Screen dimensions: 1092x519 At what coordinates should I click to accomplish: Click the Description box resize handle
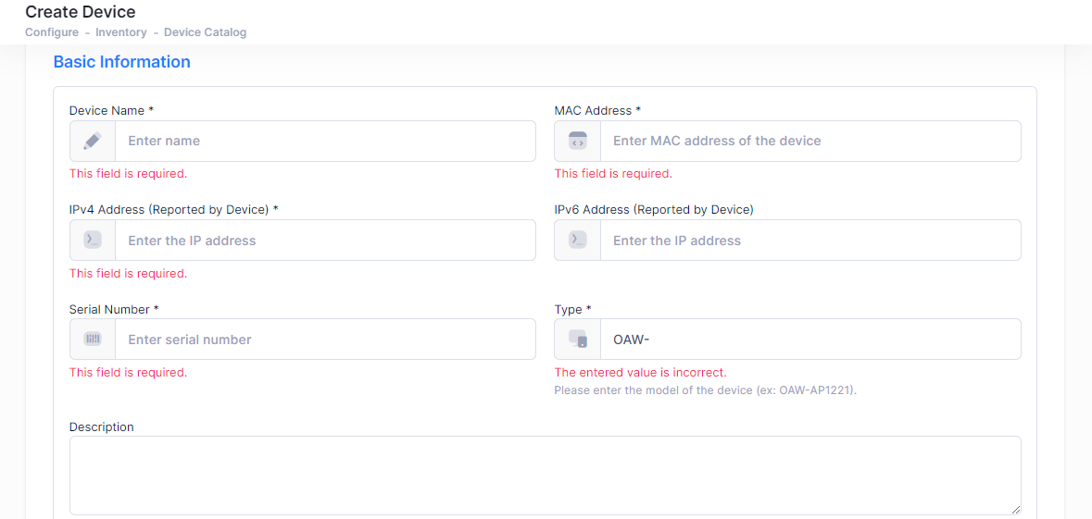(x=1016, y=510)
